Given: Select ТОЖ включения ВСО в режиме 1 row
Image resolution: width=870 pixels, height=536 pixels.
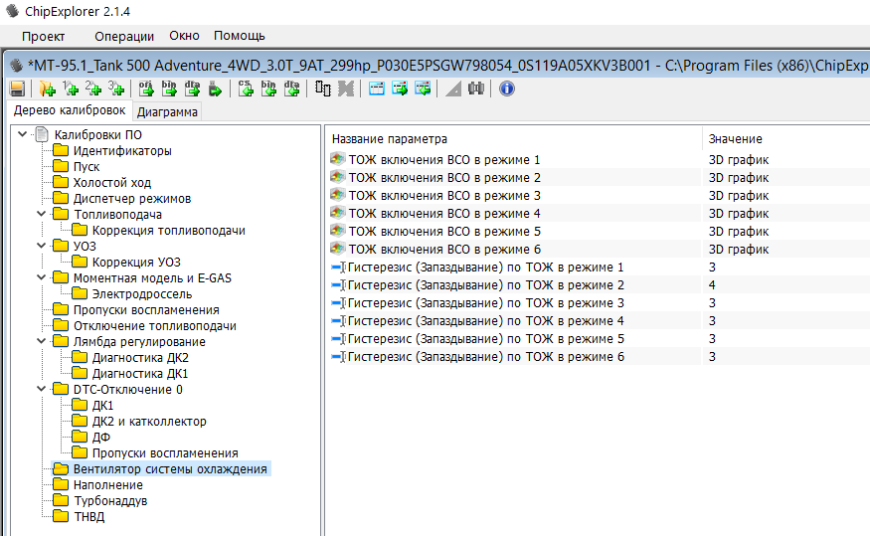Looking at the screenshot, I should click(x=443, y=159).
